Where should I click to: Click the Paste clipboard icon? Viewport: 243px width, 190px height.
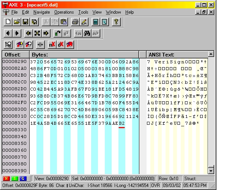click(64, 22)
